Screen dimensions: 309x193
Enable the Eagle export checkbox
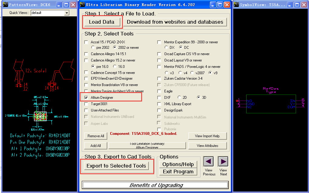click(159, 91)
